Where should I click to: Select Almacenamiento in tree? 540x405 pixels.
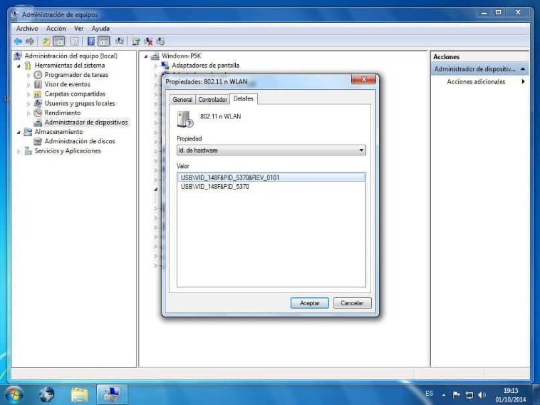(58, 132)
